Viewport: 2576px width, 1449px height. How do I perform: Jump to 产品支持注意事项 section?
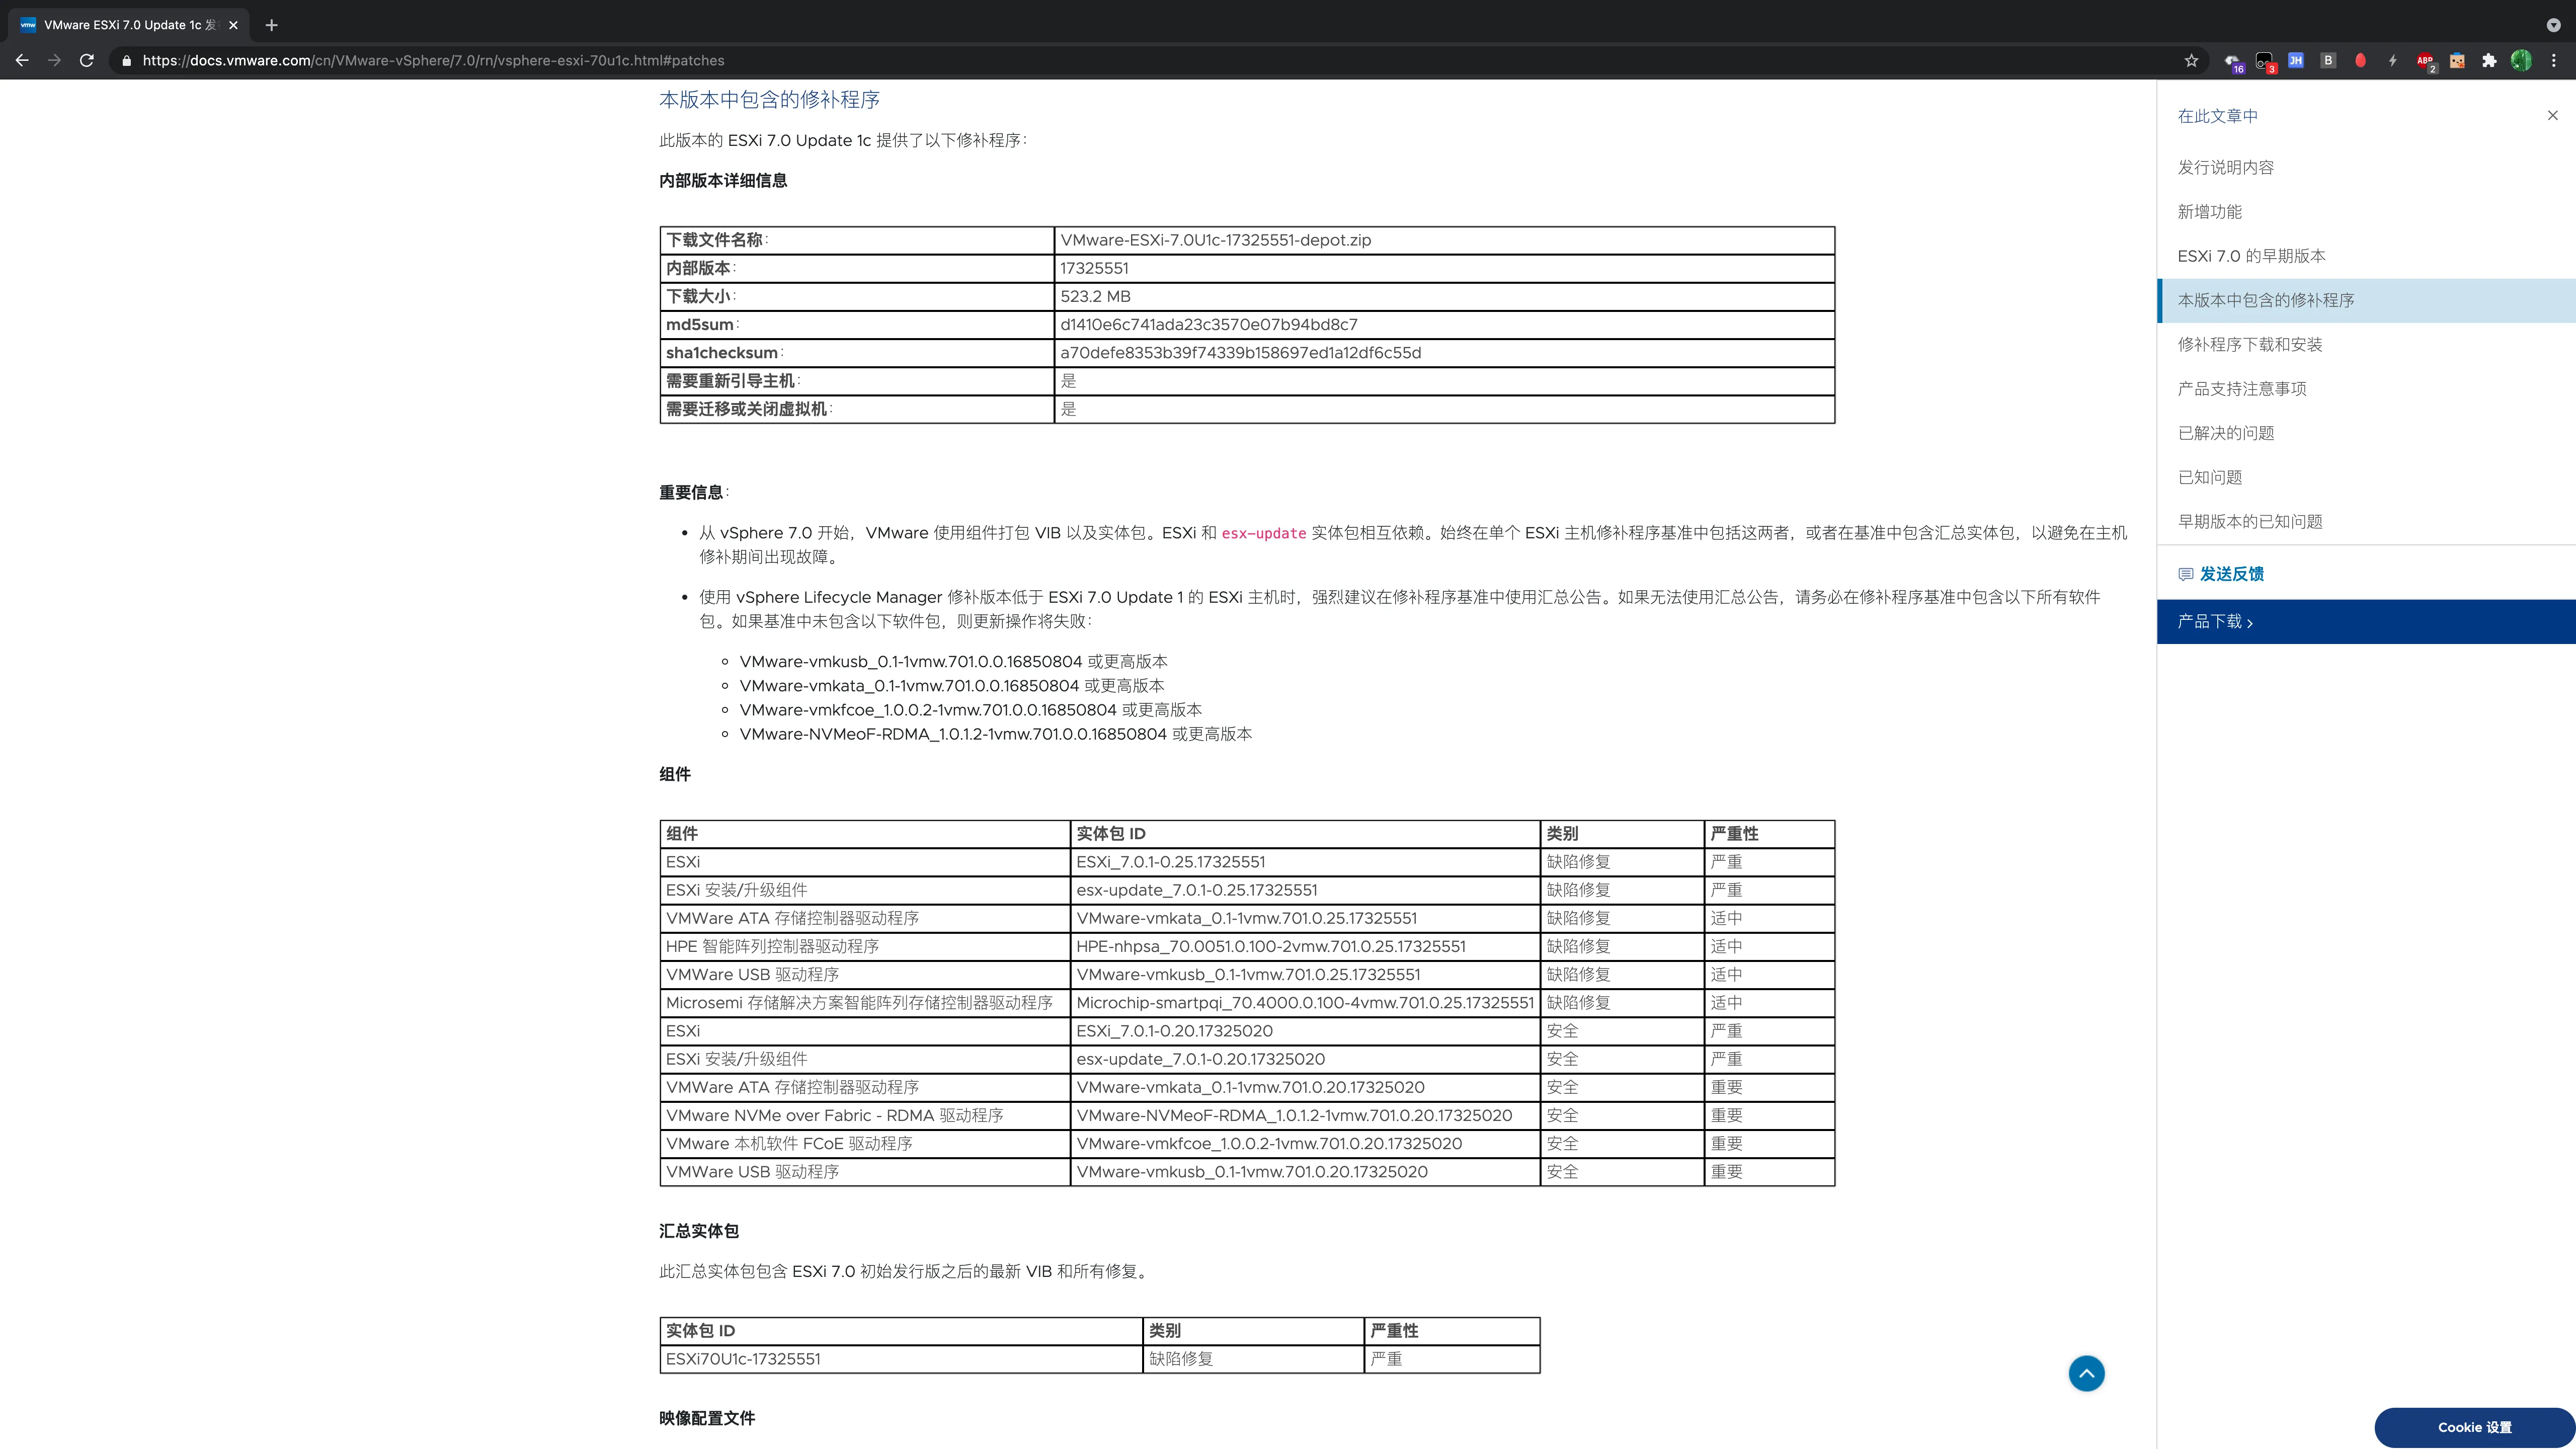pos(2241,388)
